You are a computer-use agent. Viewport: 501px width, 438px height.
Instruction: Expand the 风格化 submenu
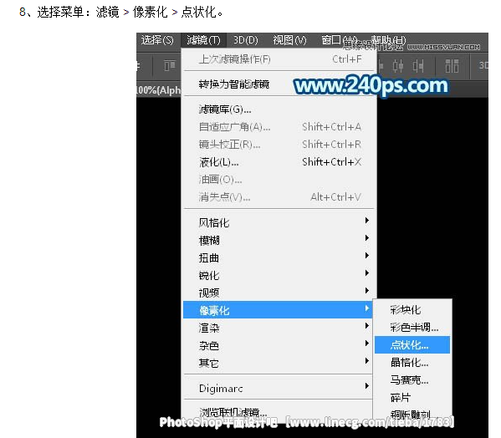(279, 222)
